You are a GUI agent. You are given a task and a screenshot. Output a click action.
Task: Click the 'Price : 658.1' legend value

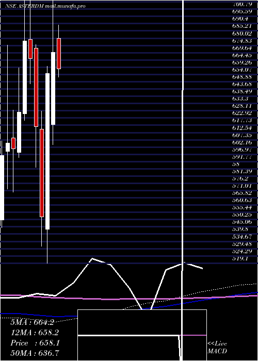pyautogui.click(x=35, y=343)
